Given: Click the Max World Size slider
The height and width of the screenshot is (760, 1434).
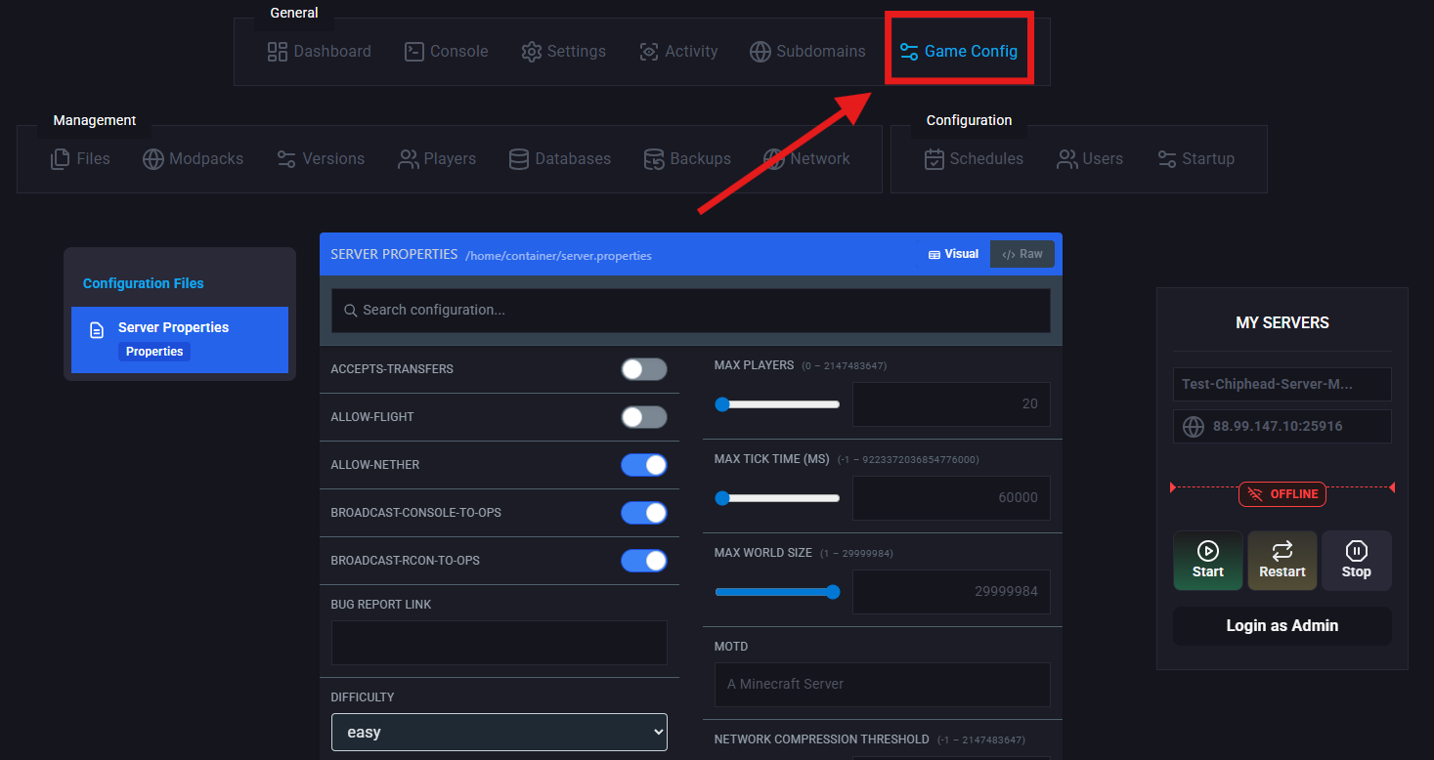Looking at the screenshot, I should (x=777, y=592).
